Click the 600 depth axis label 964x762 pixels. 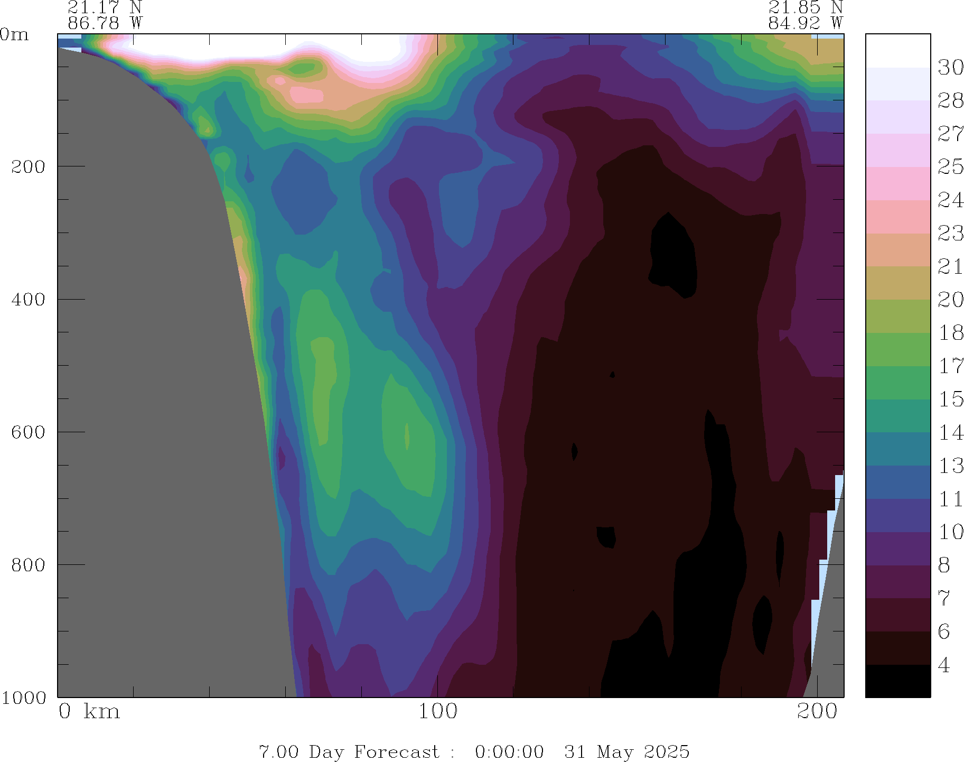coord(29,432)
